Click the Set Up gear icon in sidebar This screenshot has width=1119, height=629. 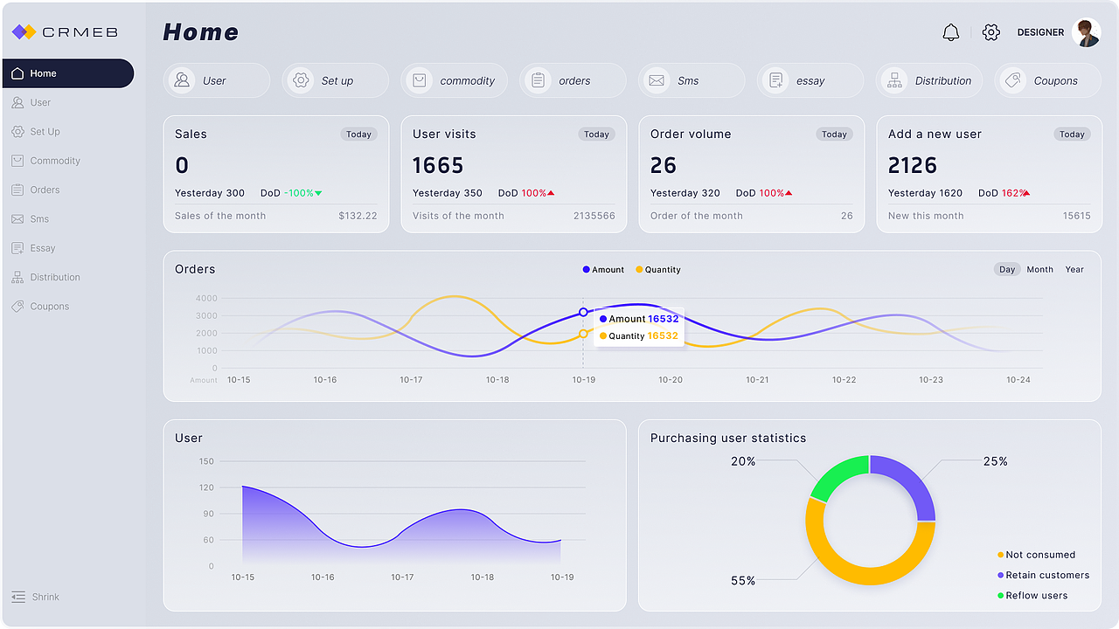coord(17,132)
